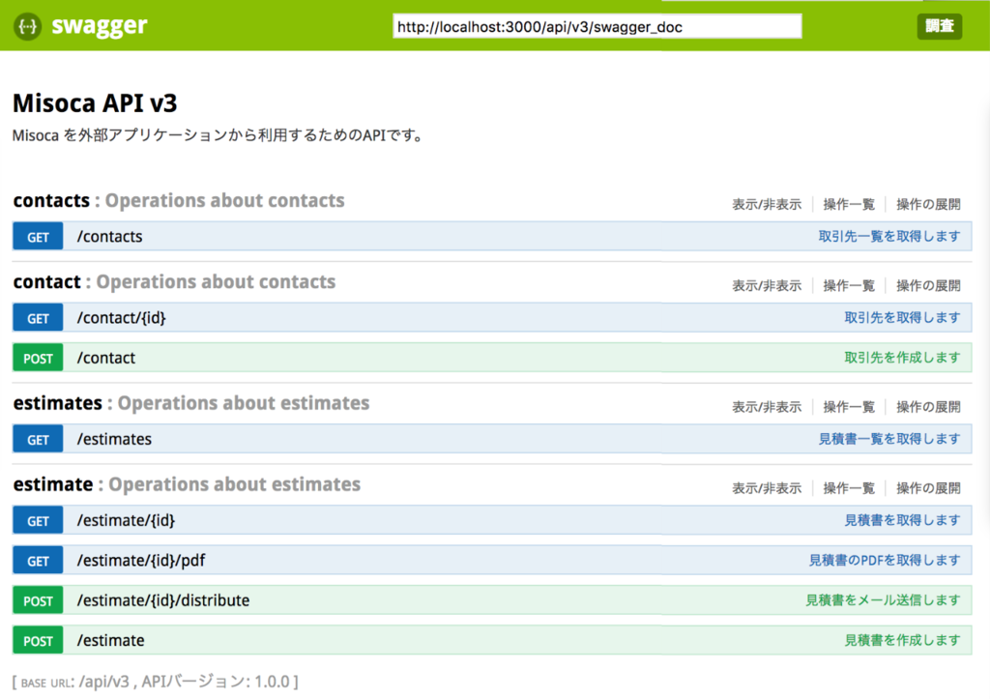990x699 pixels.
Task: Open the POST /contact endpoint path
Action: click(x=106, y=358)
